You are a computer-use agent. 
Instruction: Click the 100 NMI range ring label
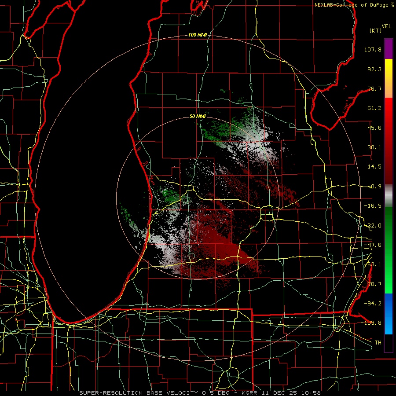(198, 35)
